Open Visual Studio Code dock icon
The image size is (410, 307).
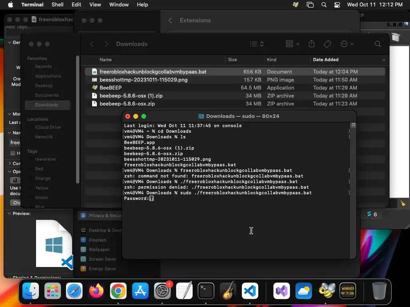tap(250, 291)
